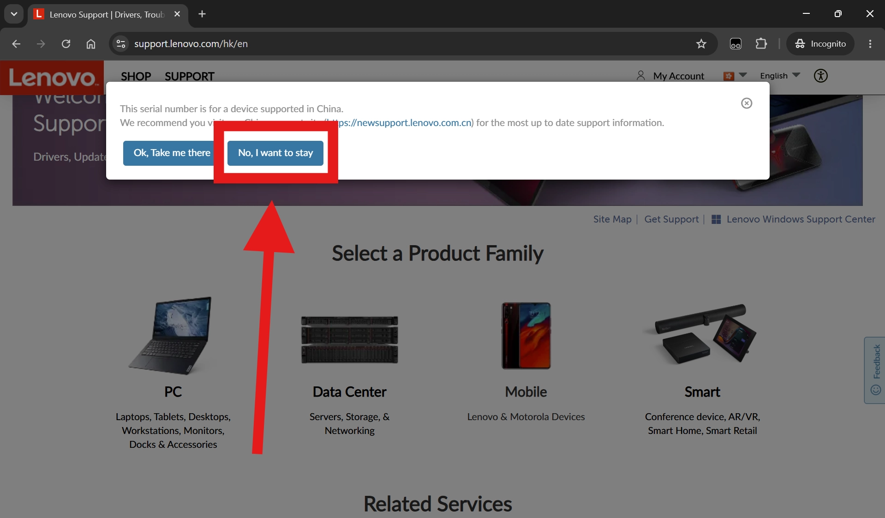Click the Feedback smiley icon

[x=876, y=390]
